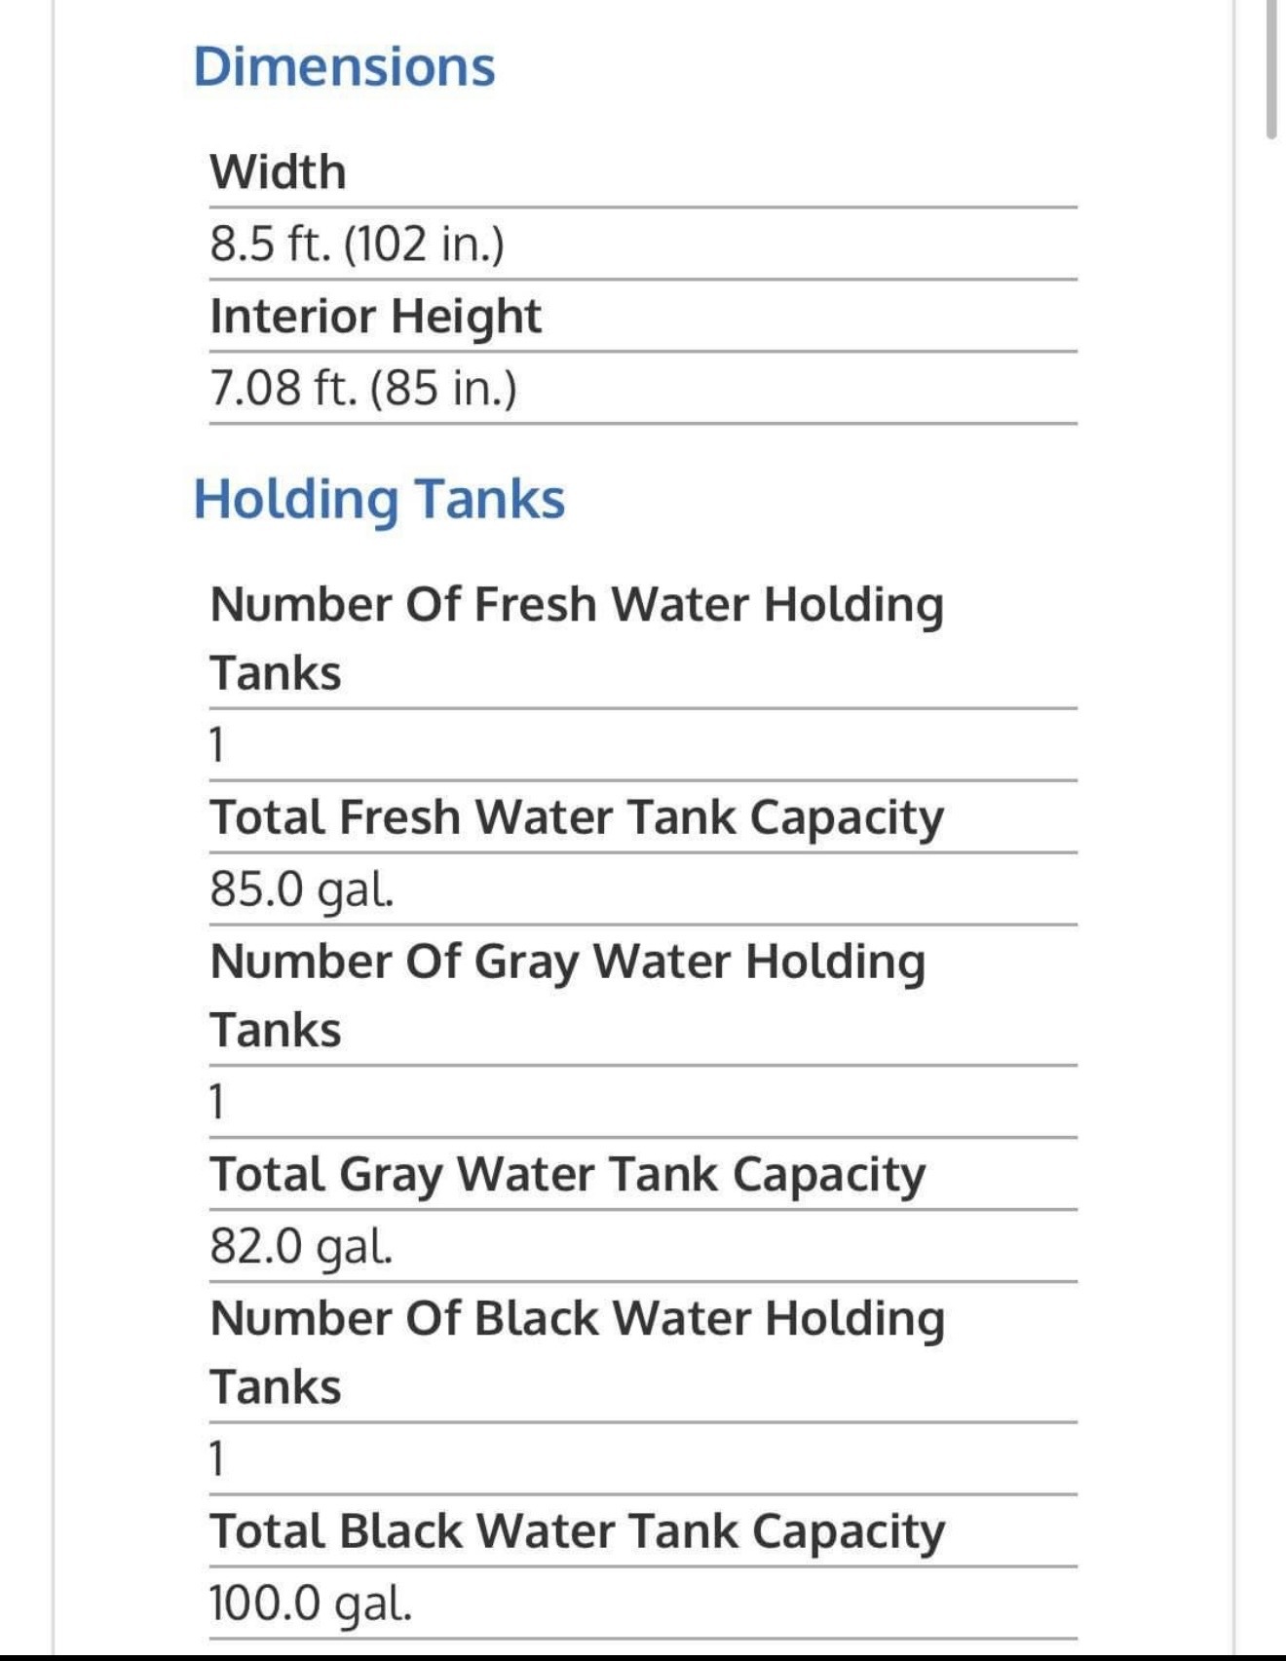1286x1661 pixels.
Task: Click Number Of Black Water Holding Tanks label
Action: [x=578, y=1351]
